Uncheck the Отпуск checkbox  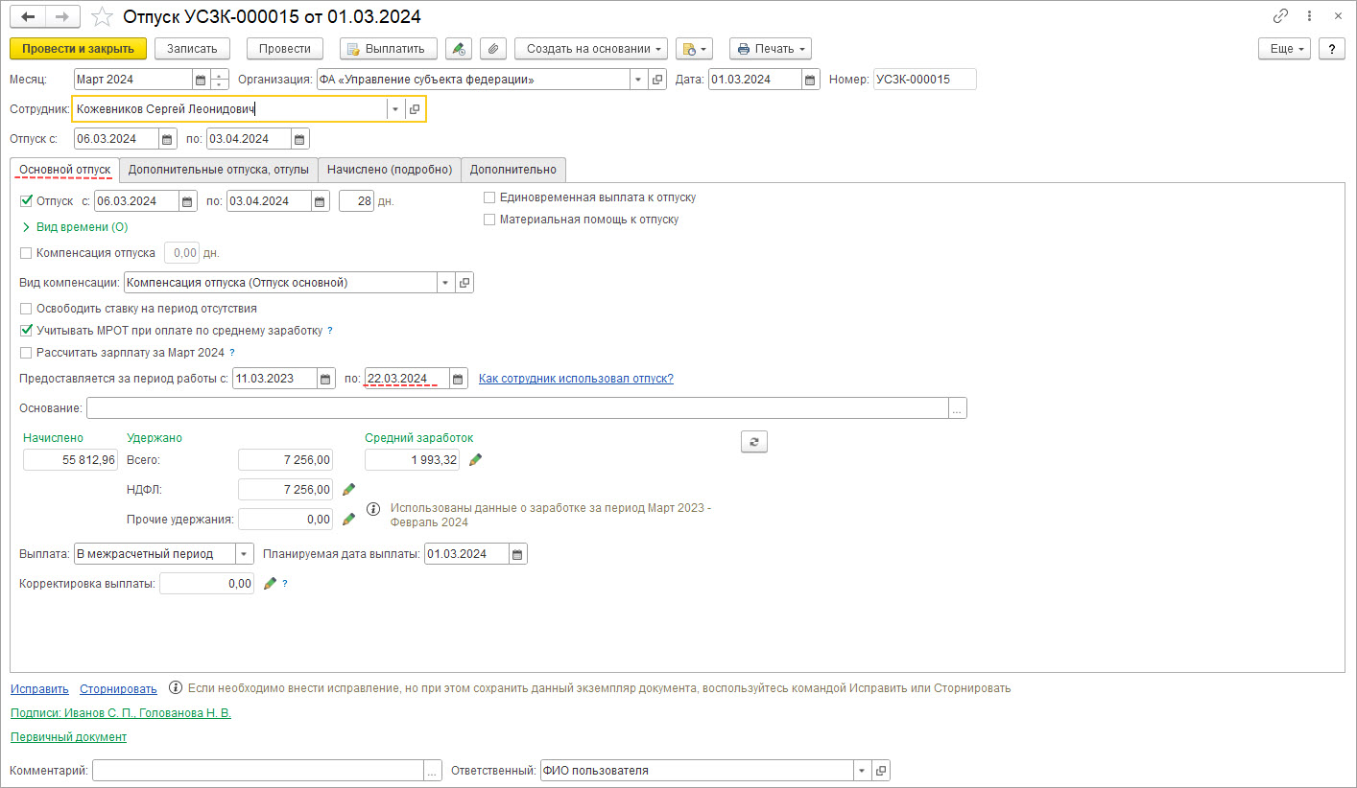click(x=26, y=201)
